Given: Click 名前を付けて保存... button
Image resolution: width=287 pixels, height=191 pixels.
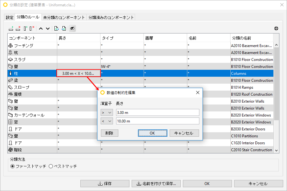Looking at the screenshot, I should (x=156, y=183).
